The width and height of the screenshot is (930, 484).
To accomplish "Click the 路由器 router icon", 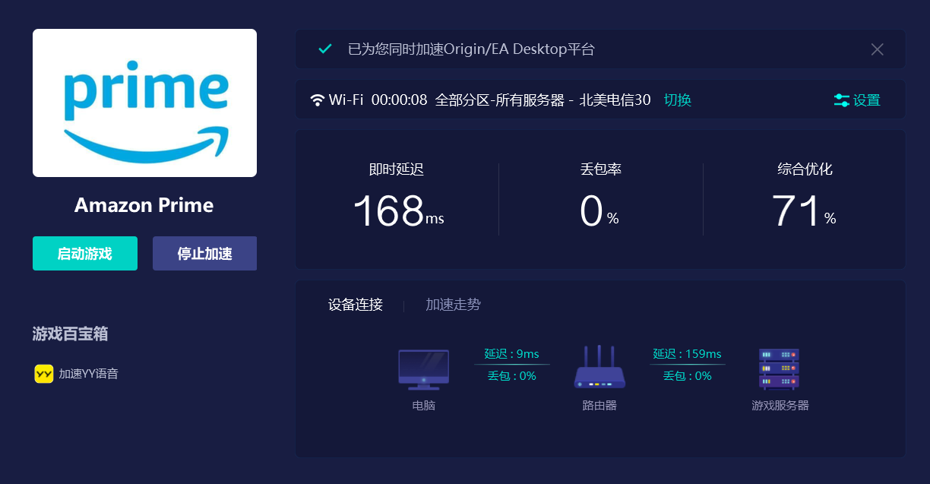I will [x=600, y=369].
